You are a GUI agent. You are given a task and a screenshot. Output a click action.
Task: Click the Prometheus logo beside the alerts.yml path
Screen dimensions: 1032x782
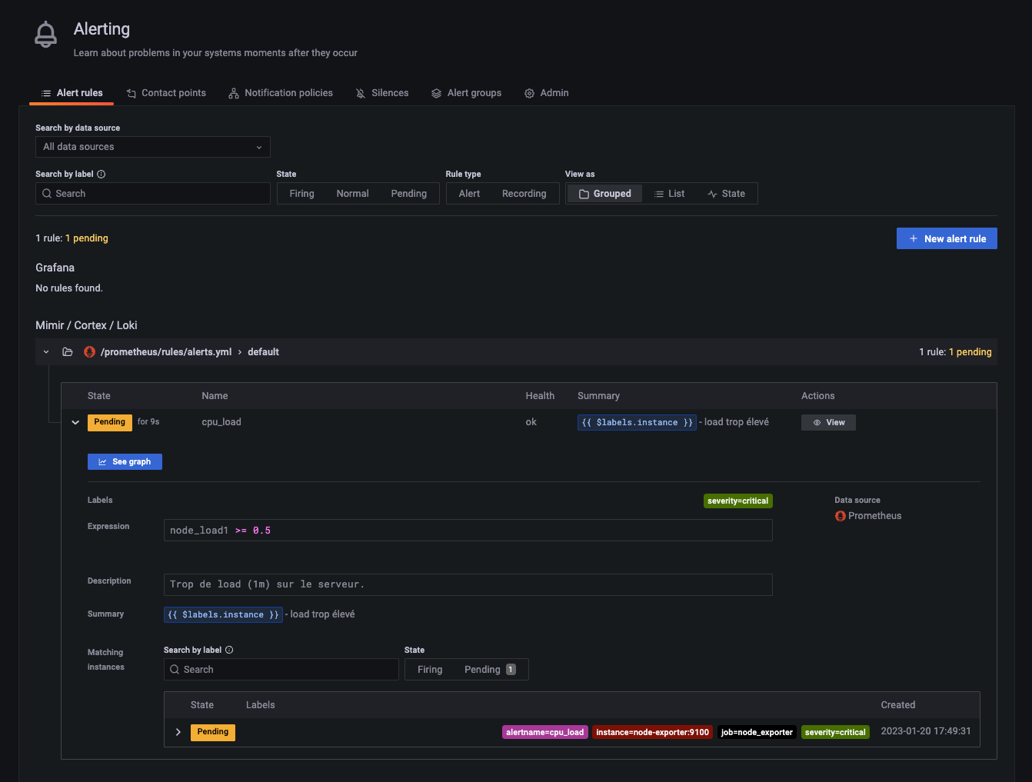89,352
